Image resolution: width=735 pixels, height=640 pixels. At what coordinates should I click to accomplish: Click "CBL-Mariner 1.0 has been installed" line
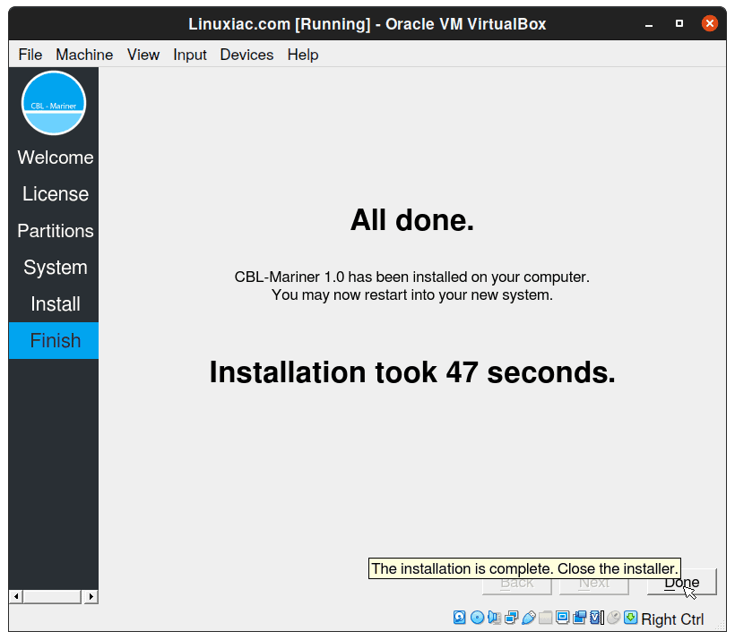(x=412, y=277)
